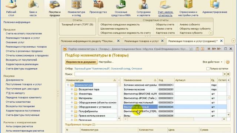Open the calculator icon in dialog title bar
The height and width of the screenshot is (133, 237).
click(197, 49)
